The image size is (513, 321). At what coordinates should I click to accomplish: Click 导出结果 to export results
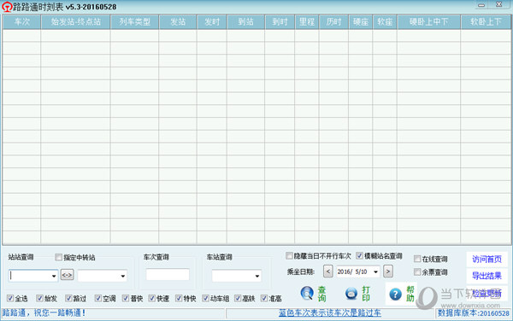486,276
